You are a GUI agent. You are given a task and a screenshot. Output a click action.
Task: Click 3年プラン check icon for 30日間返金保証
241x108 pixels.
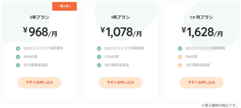(18, 65)
